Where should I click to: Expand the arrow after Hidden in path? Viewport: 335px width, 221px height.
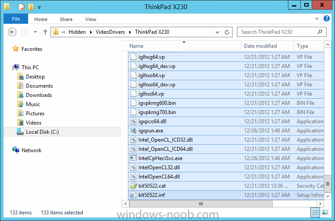pyautogui.click(x=91, y=32)
